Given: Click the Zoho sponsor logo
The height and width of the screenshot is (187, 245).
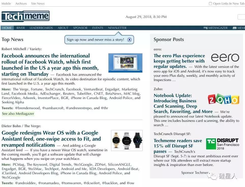Looking at the screenshot, I should 223,99.
